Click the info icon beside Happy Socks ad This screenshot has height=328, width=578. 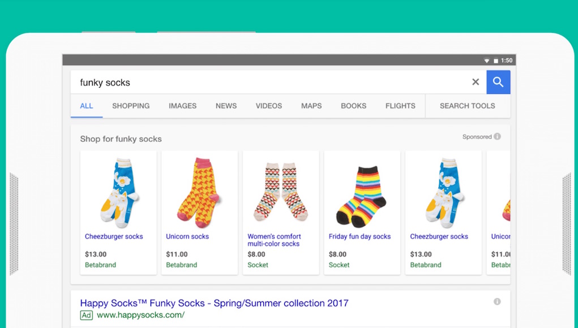[497, 301]
